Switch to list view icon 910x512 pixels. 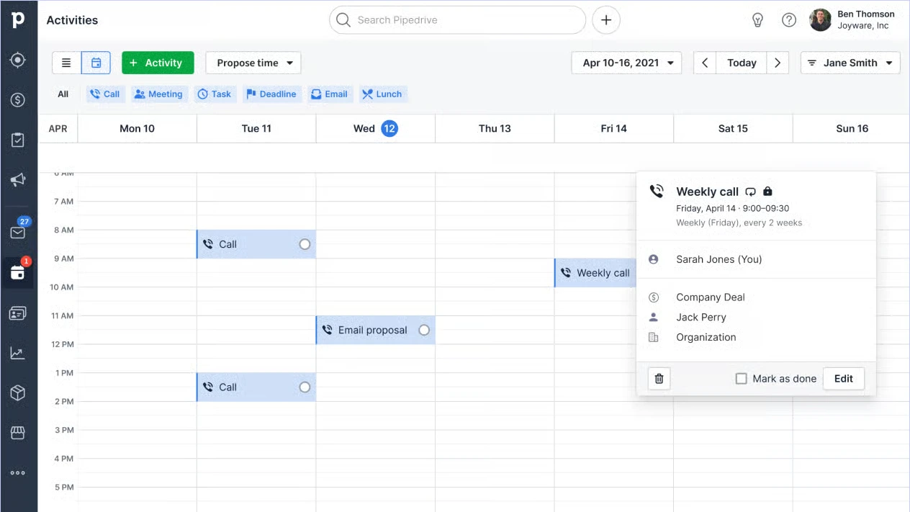point(66,63)
